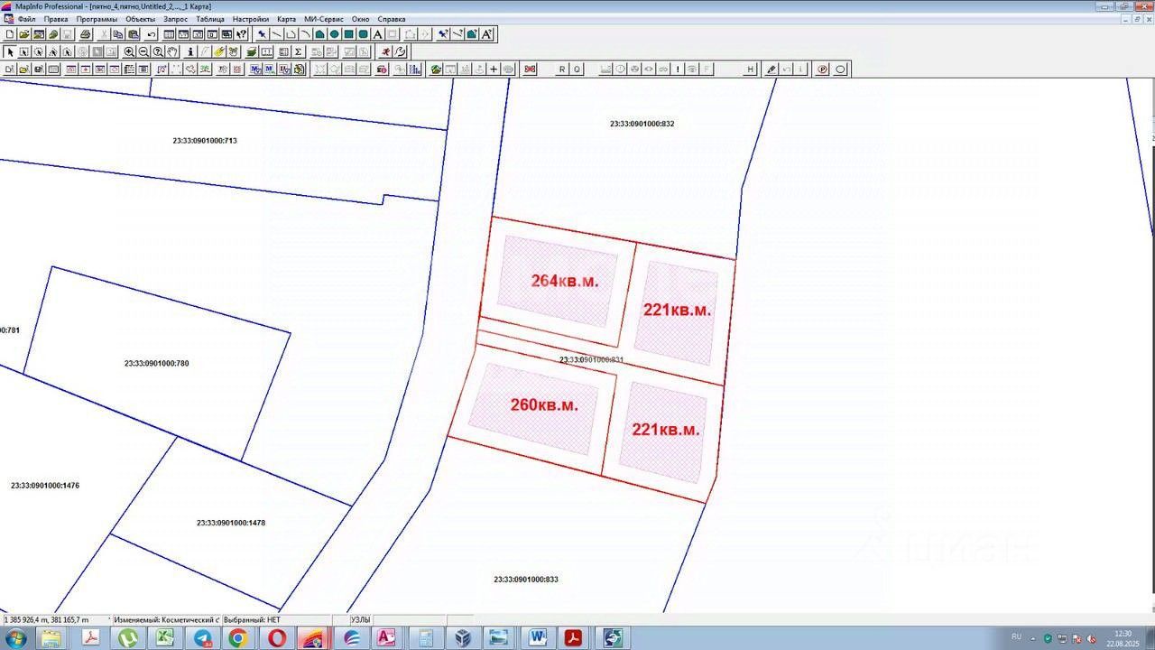The width and height of the screenshot is (1155, 650).
Task: Toggle the Rectangle drawing tool
Action: [348, 34]
